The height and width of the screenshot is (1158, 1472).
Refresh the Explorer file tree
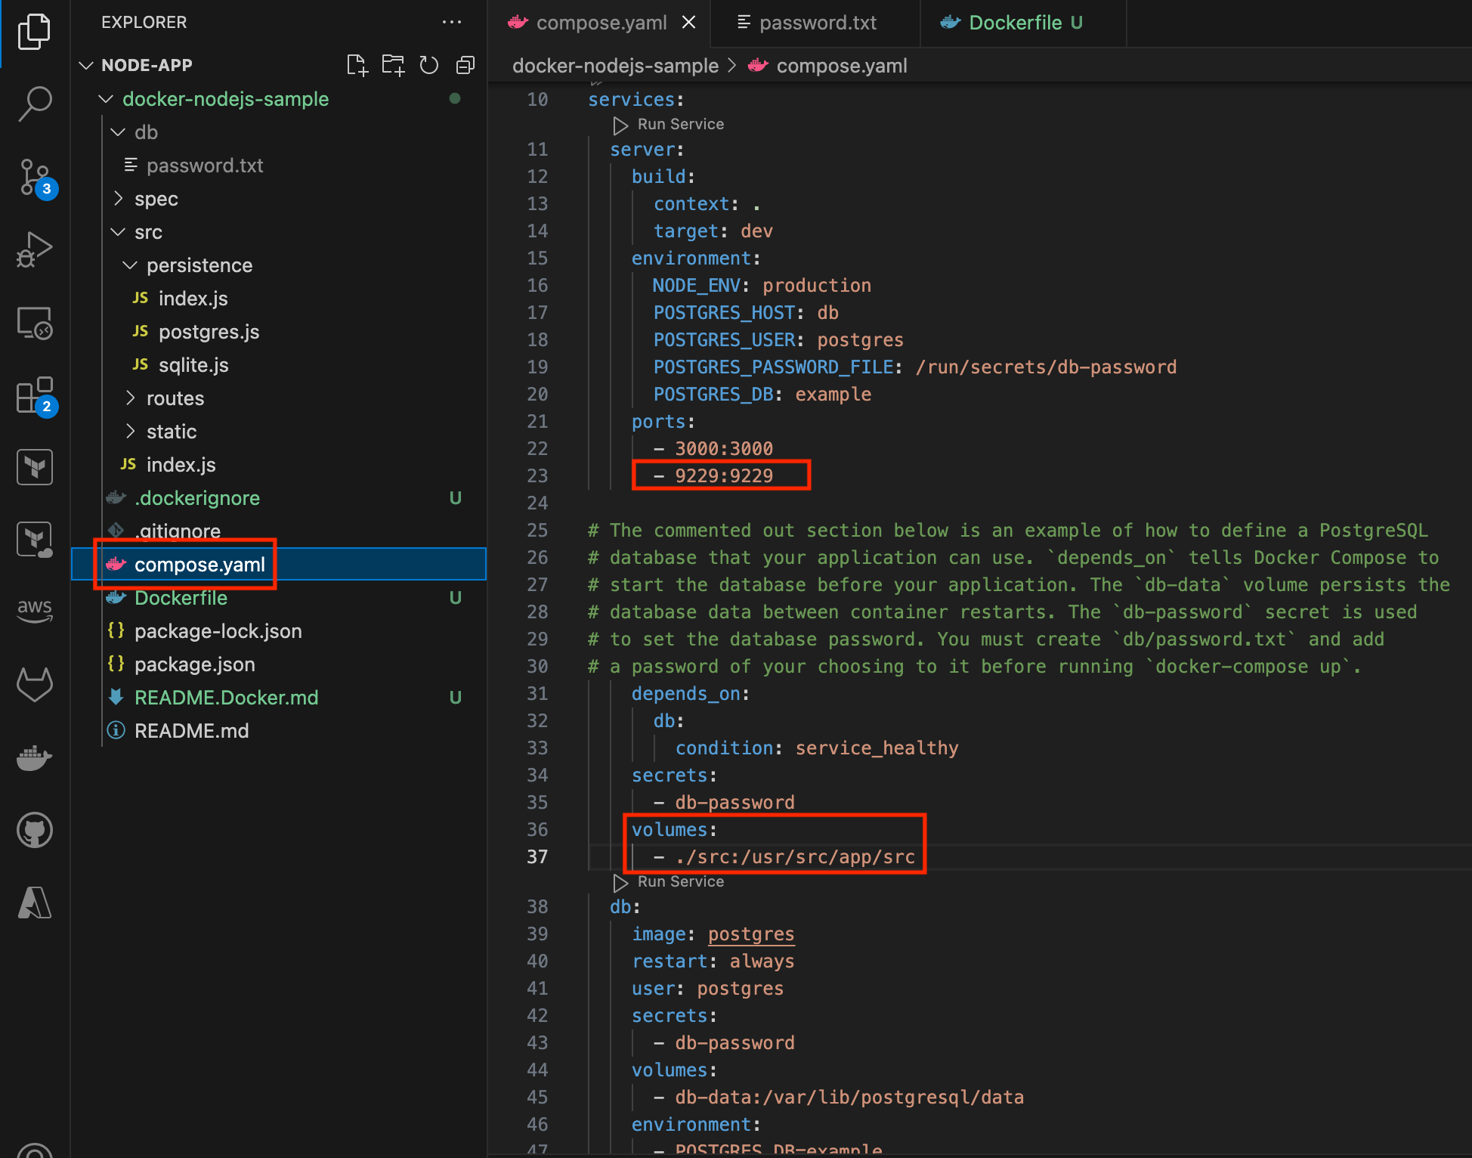click(429, 66)
